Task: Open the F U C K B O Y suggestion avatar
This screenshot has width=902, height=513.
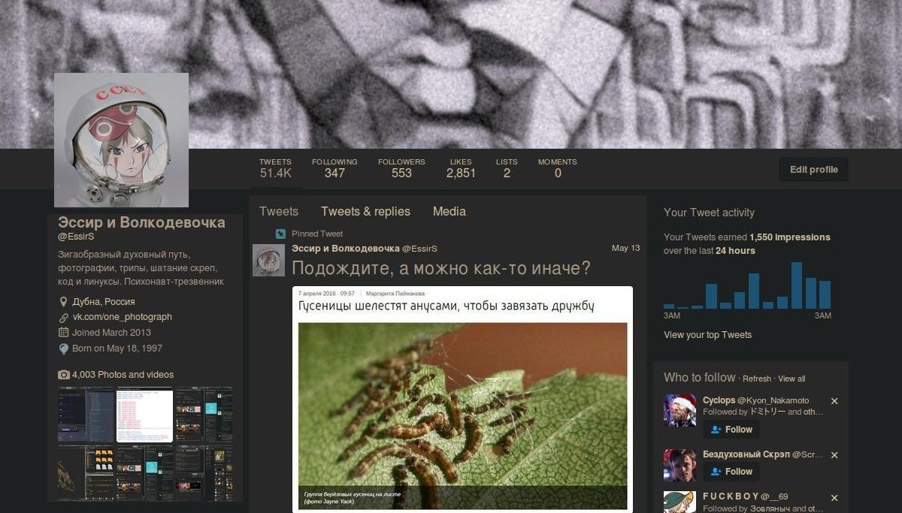Action: pyautogui.click(x=680, y=502)
